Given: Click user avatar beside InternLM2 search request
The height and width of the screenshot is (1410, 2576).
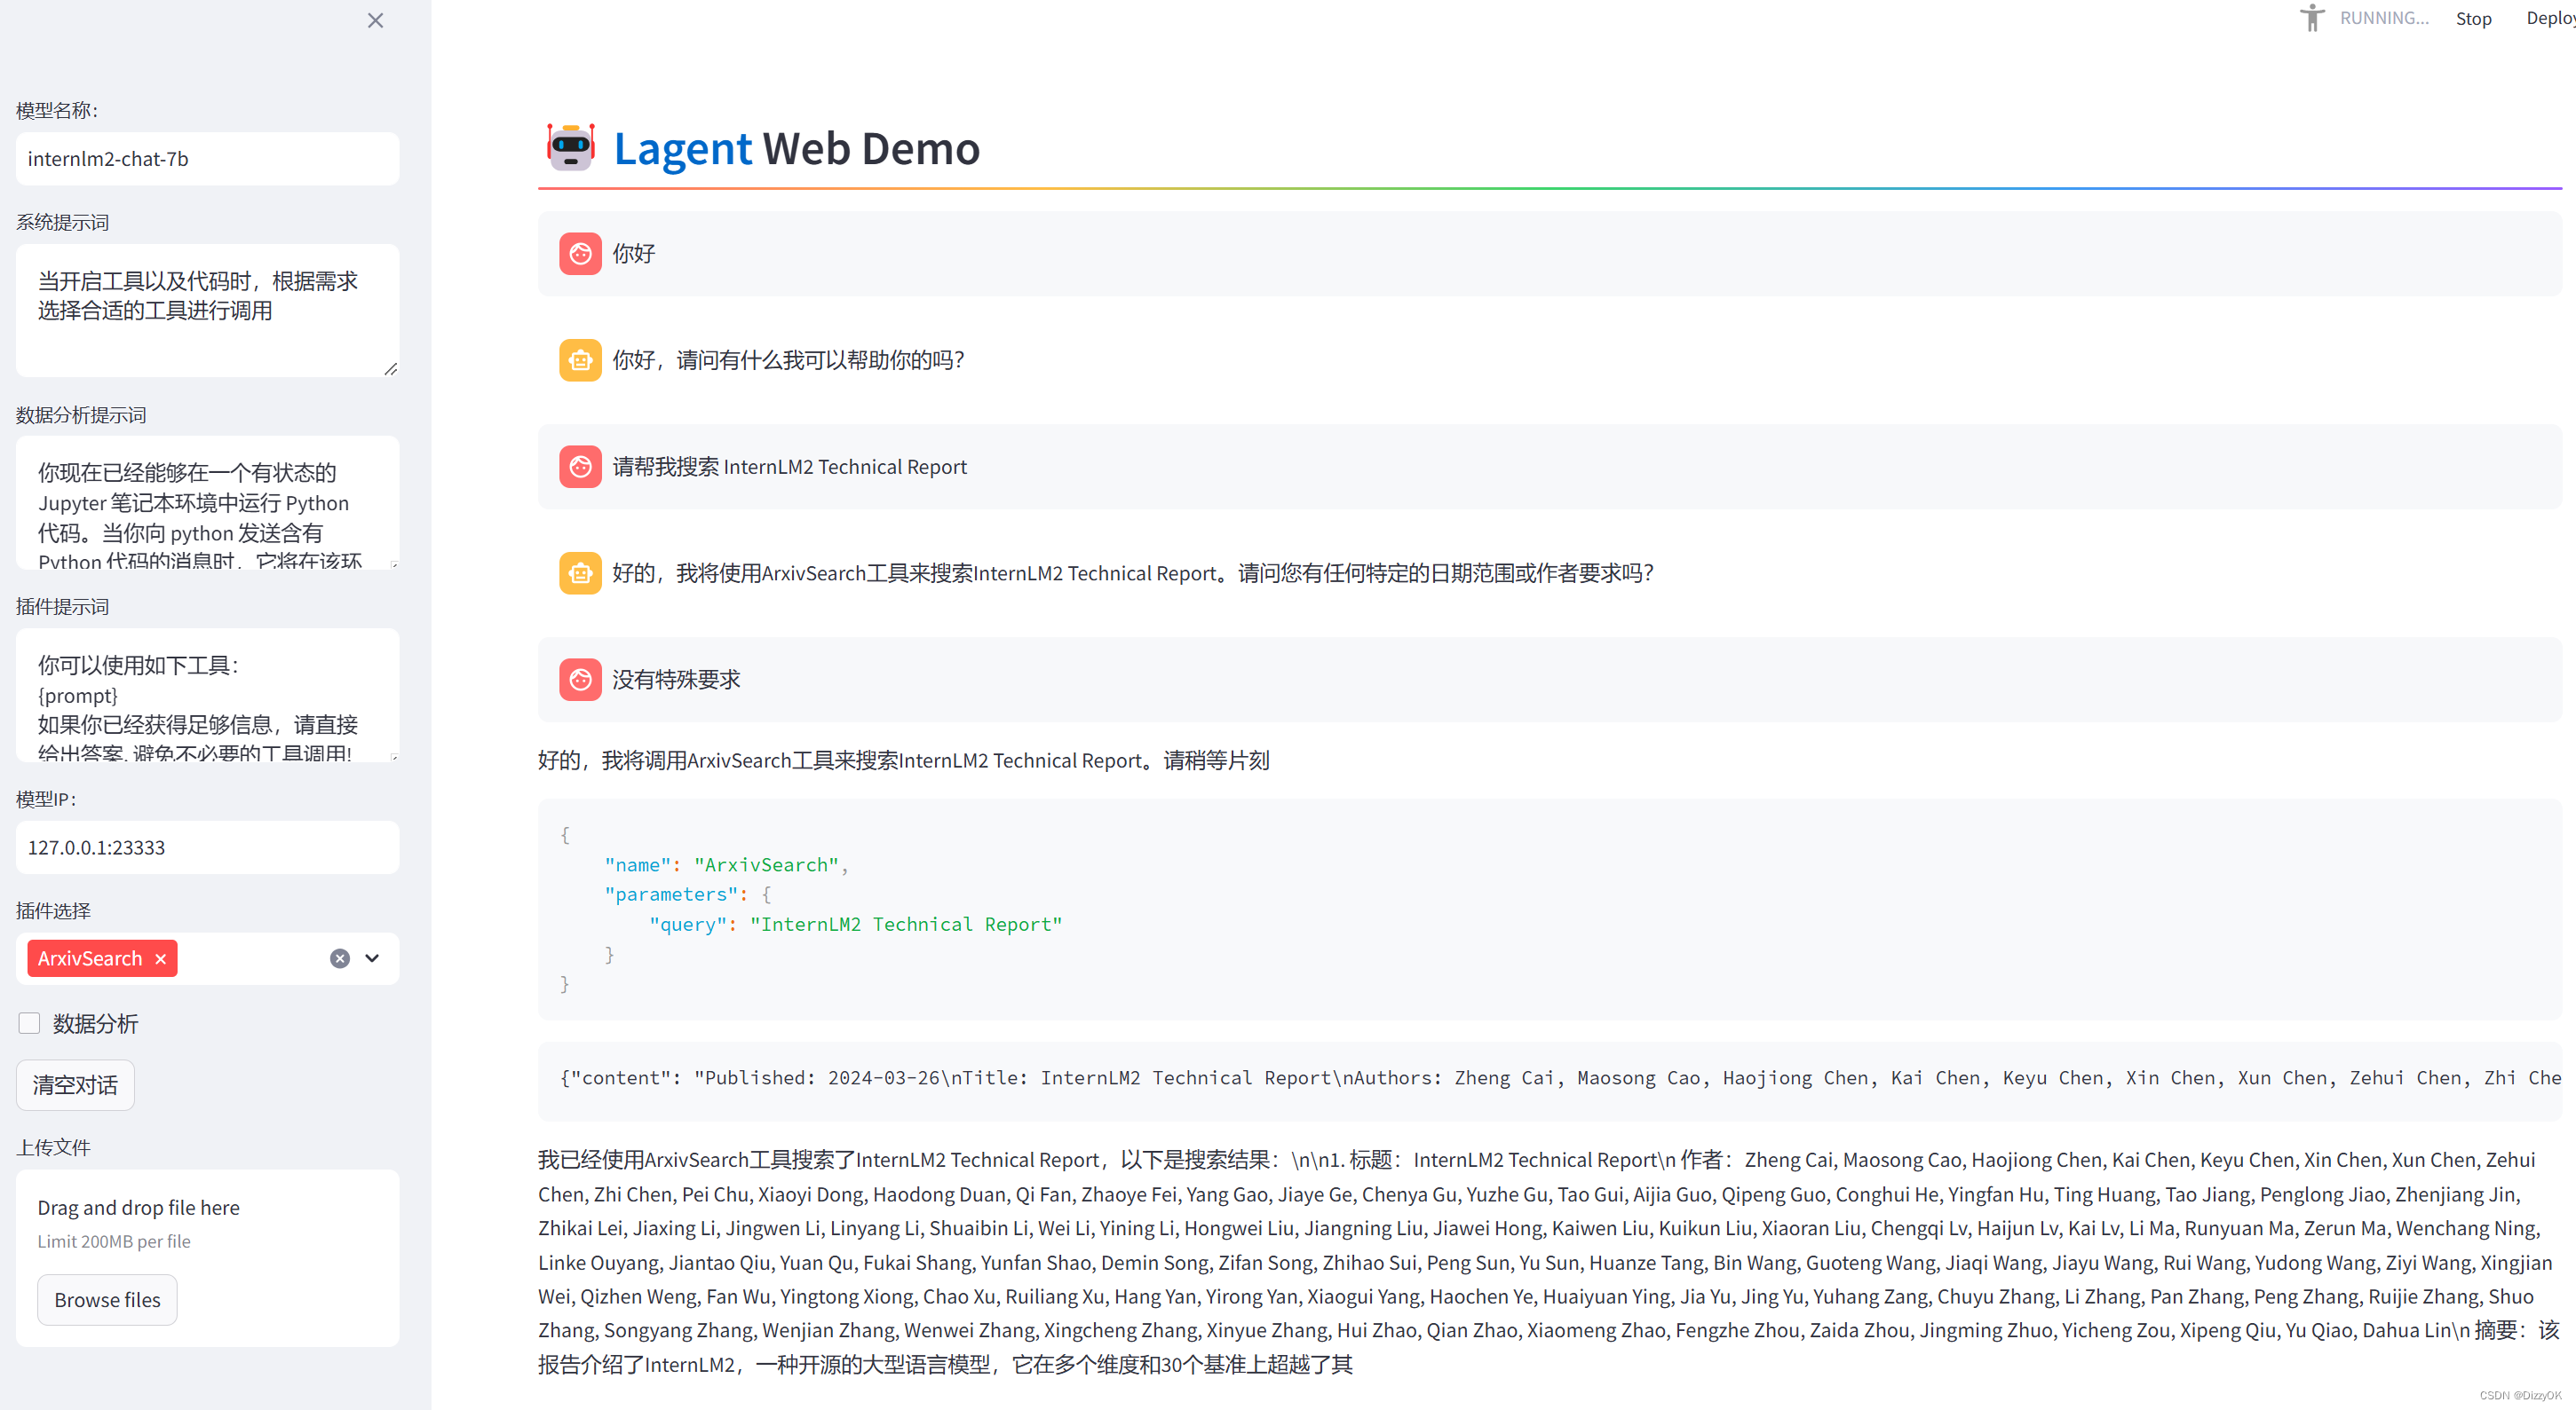Looking at the screenshot, I should 580,467.
